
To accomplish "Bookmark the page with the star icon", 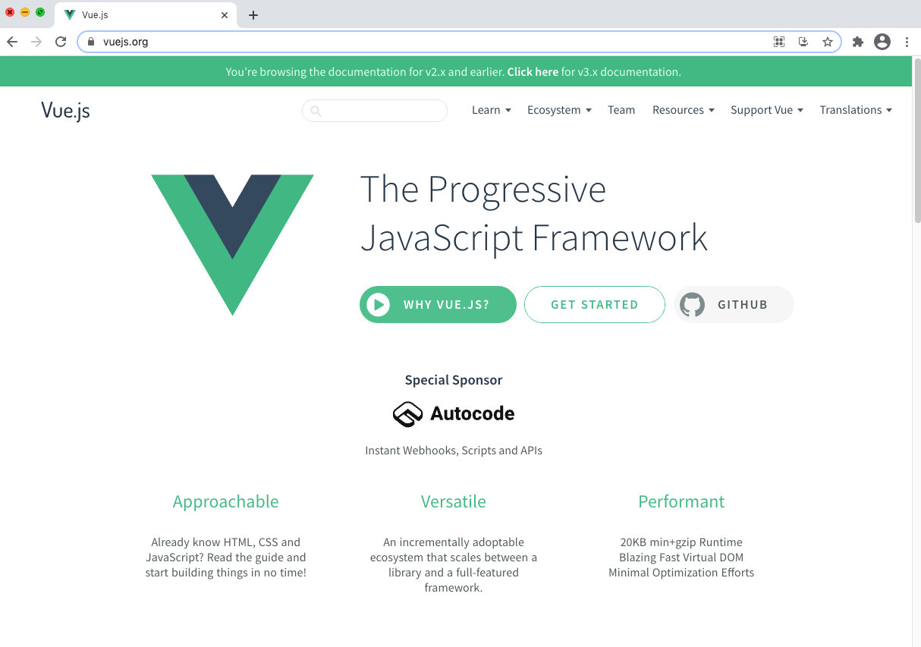I will [x=828, y=42].
